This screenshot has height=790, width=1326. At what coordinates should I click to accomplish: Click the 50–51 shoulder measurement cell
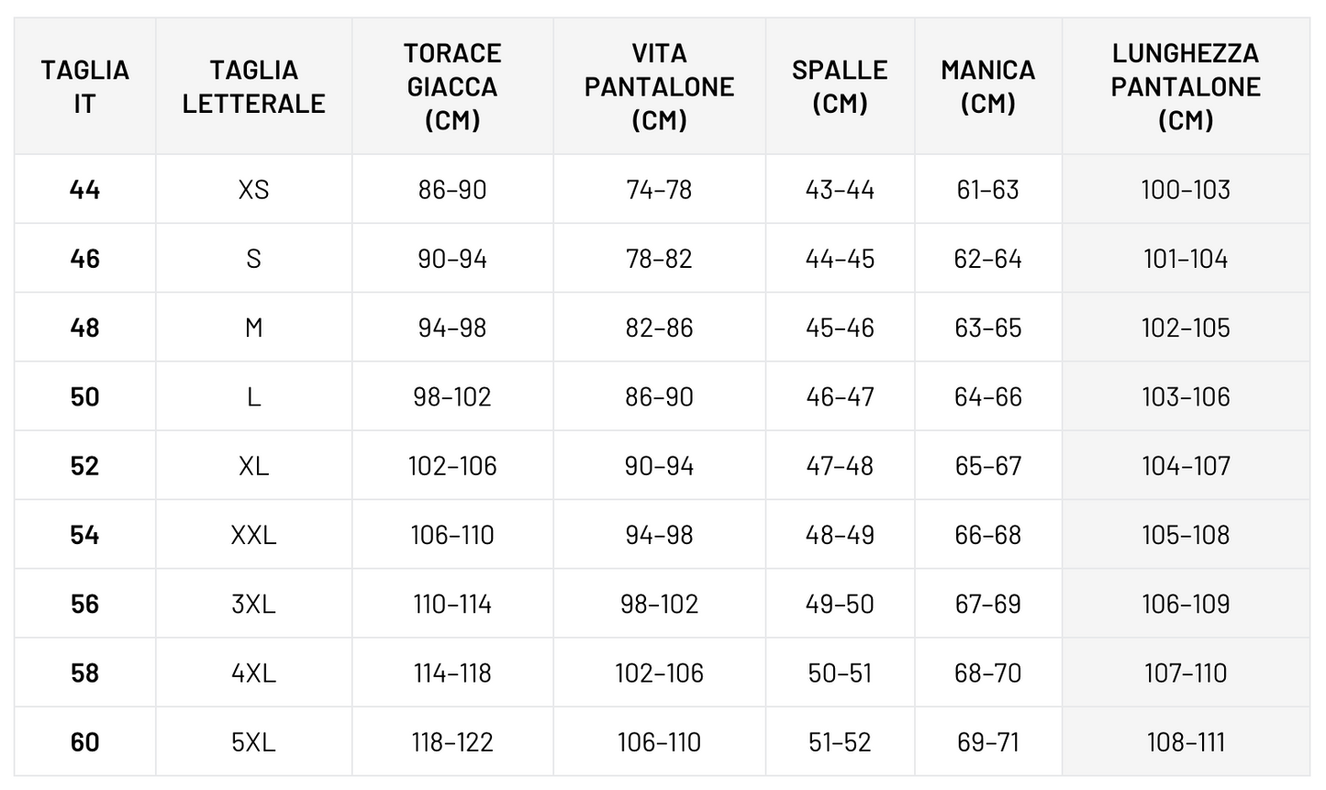(840, 673)
